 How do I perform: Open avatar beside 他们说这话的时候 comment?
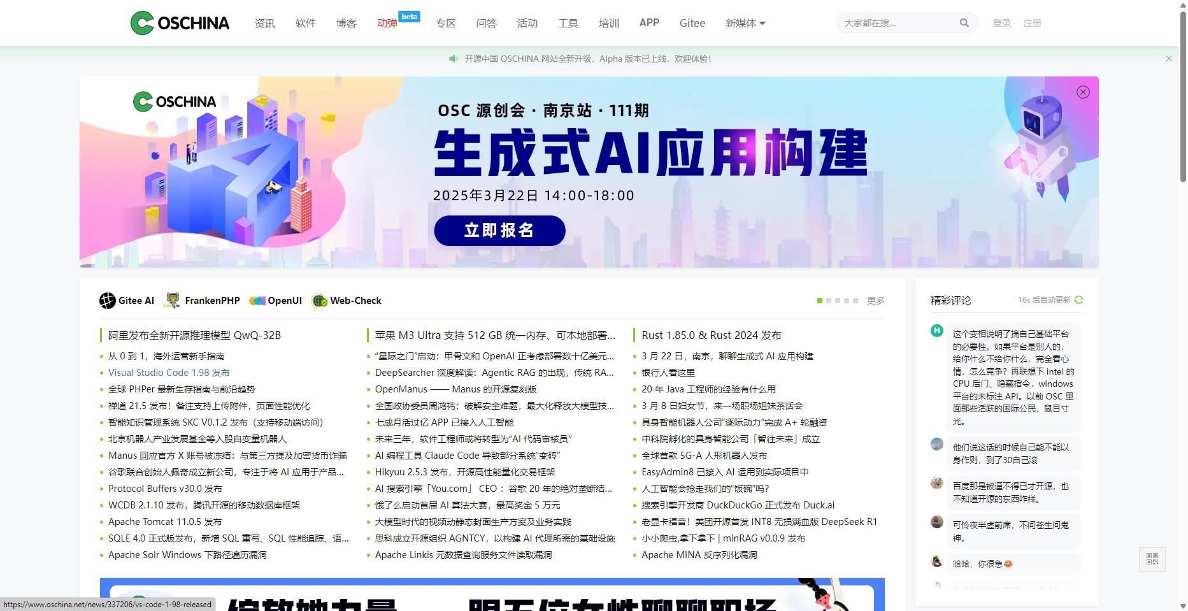coord(936,444)
